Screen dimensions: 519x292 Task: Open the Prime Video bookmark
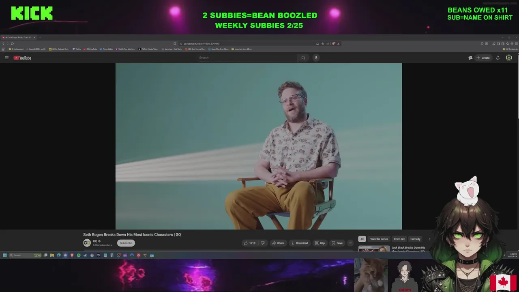106,49
